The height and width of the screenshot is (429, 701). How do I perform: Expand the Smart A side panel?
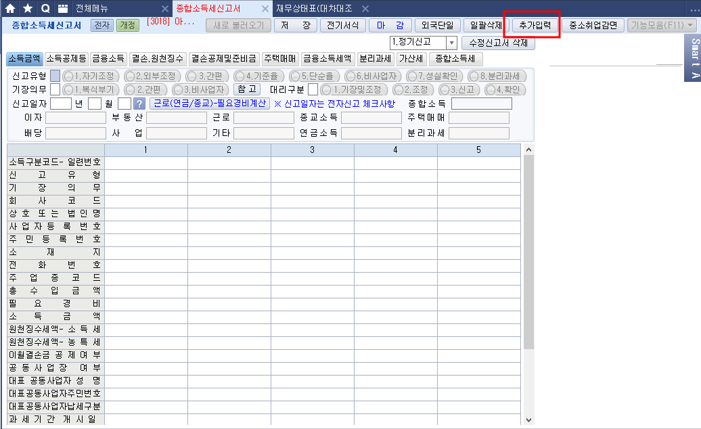694,58
